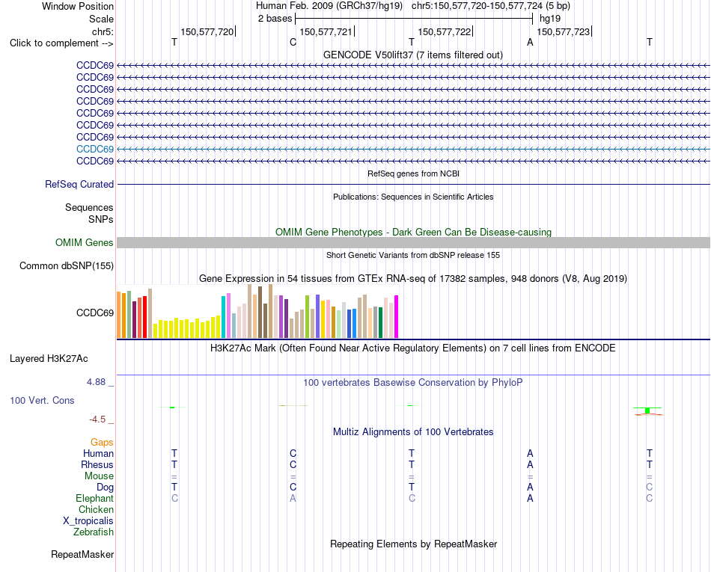Viewport: 711px width, 572px height.
Task: Click the Scale label
Action: pos(101,19)
